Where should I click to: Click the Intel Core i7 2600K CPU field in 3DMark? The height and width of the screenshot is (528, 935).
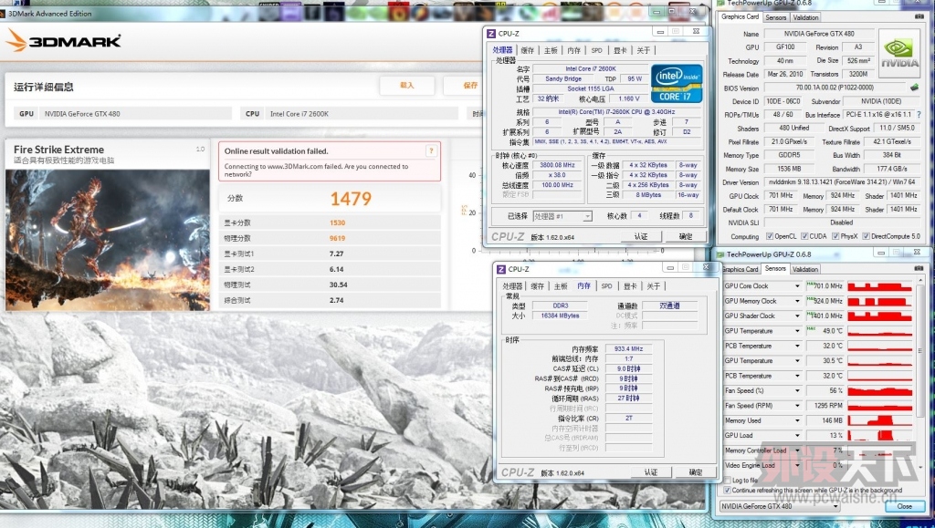(x=360, y=114)
